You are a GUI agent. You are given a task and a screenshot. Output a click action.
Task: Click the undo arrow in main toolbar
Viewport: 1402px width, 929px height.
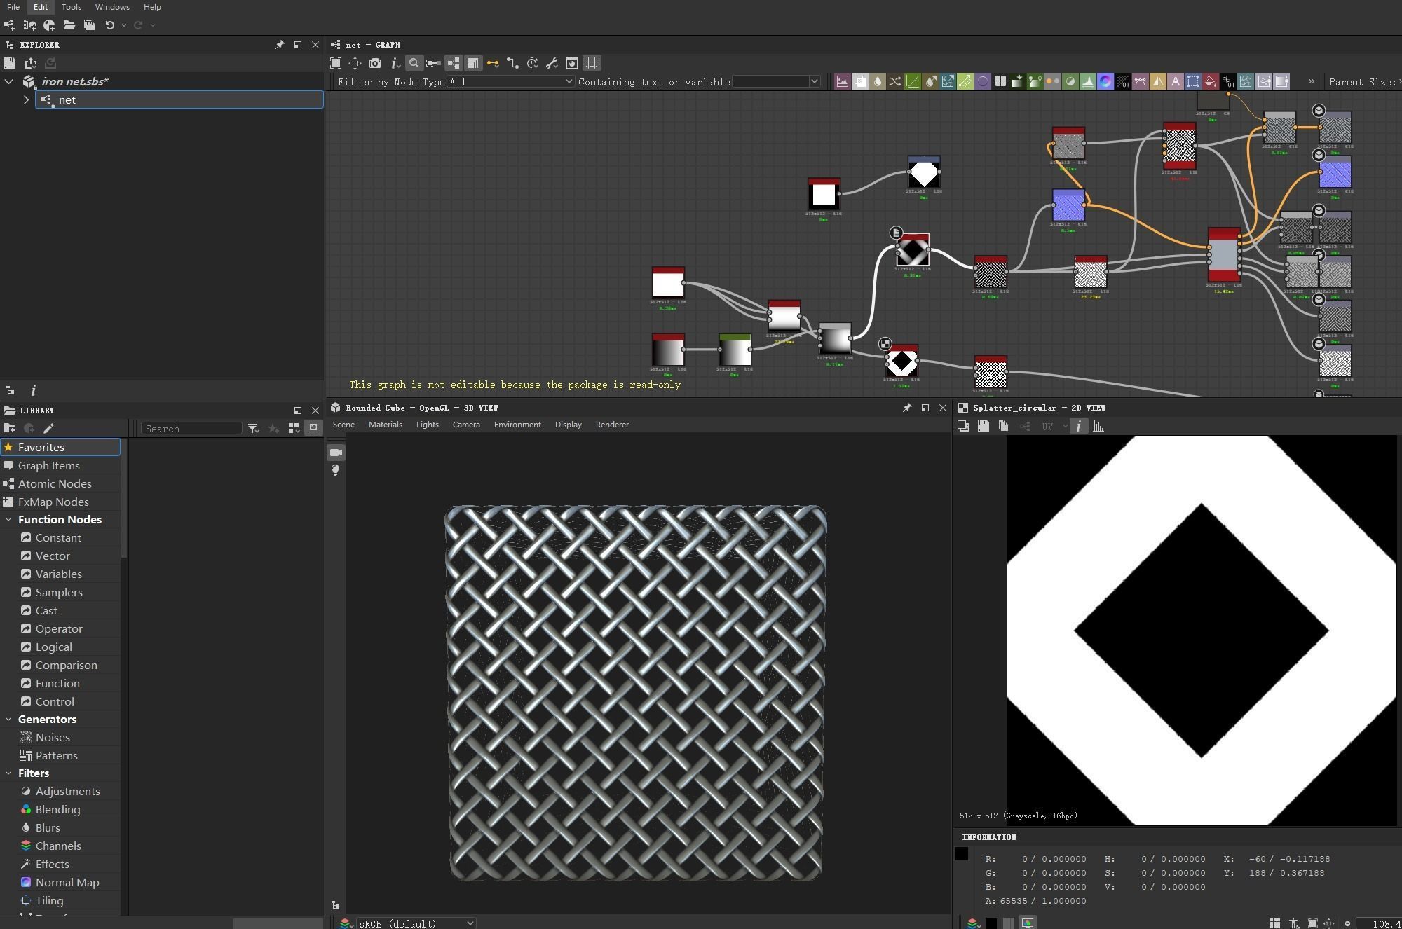click(109, 25)
